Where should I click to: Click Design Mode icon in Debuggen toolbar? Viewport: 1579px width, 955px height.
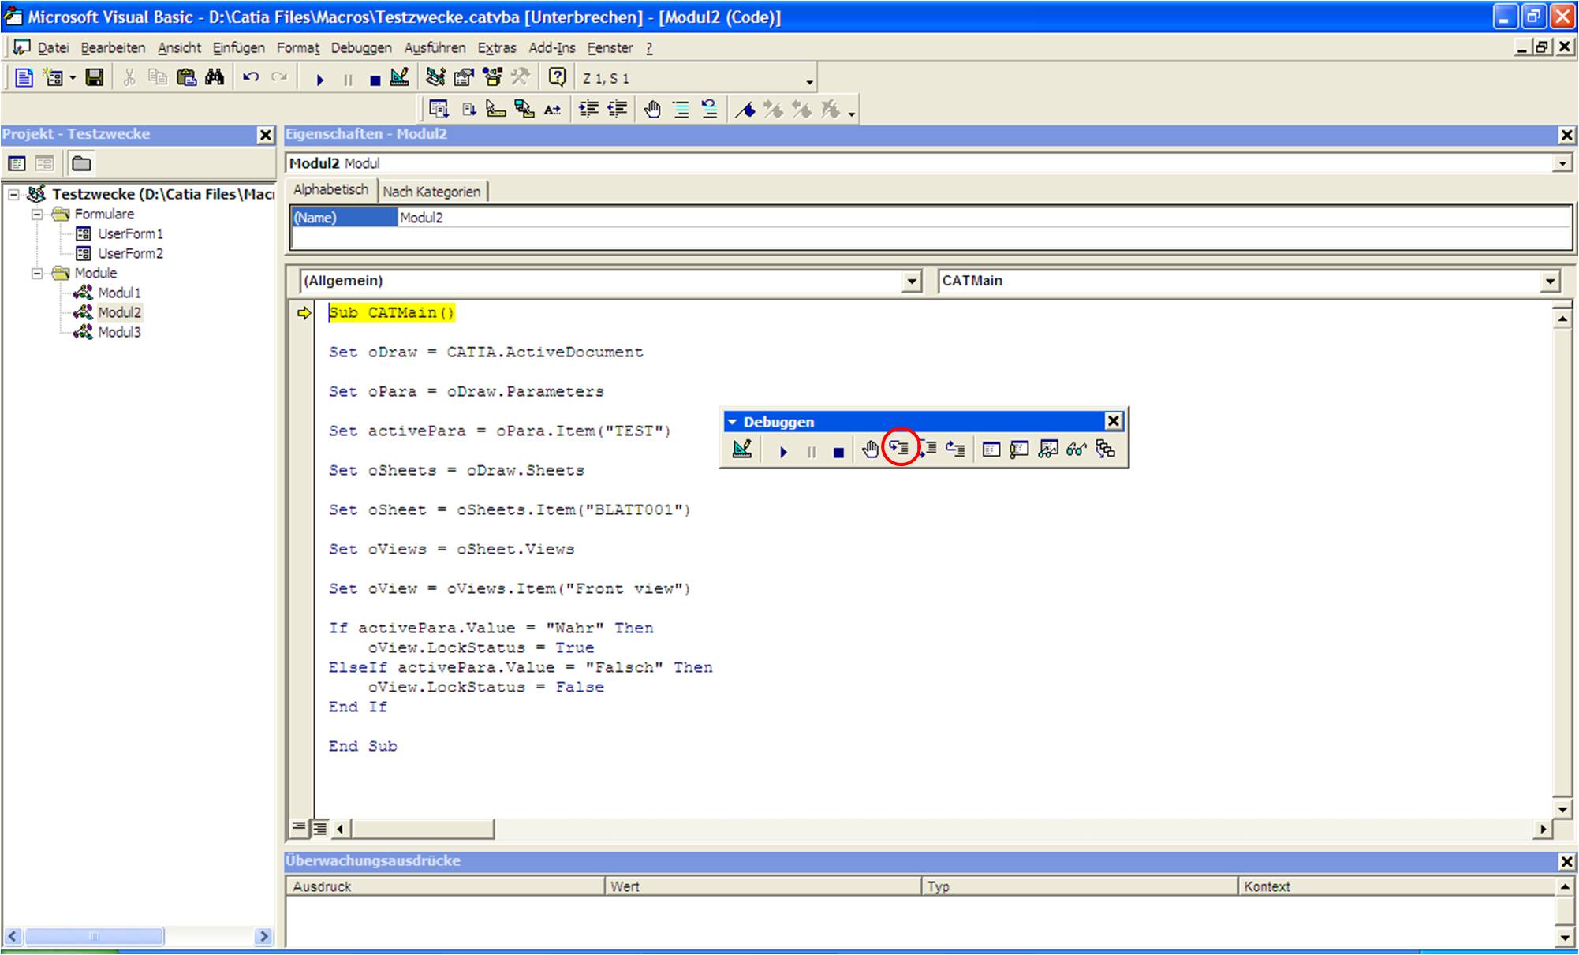coord(742,450)
